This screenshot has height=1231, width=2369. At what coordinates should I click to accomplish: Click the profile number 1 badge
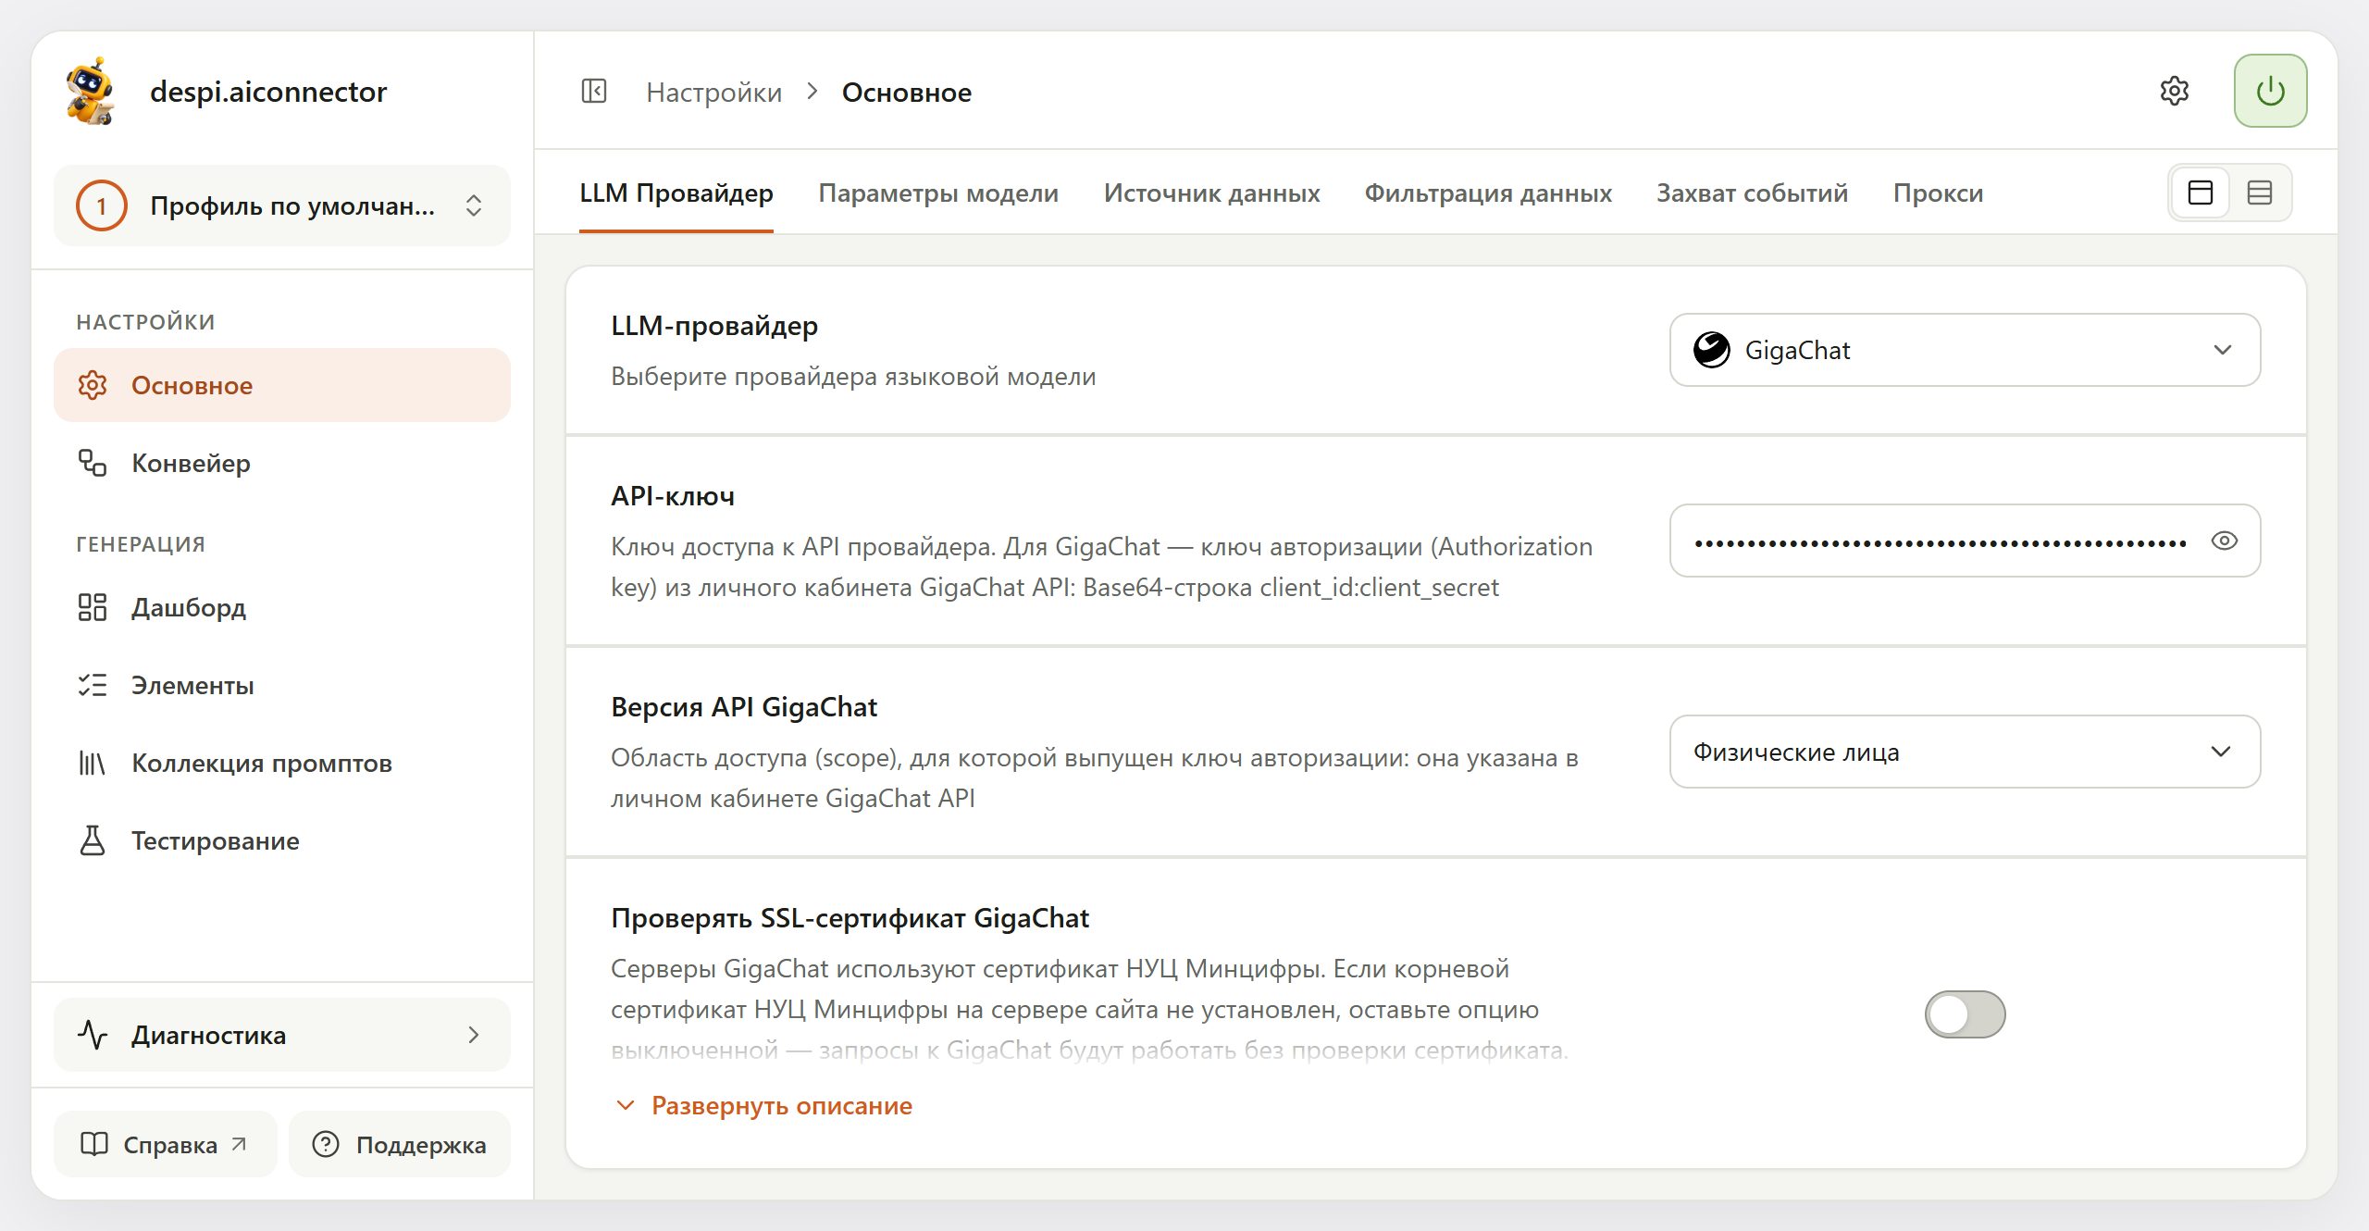click(x=101, y=205)
